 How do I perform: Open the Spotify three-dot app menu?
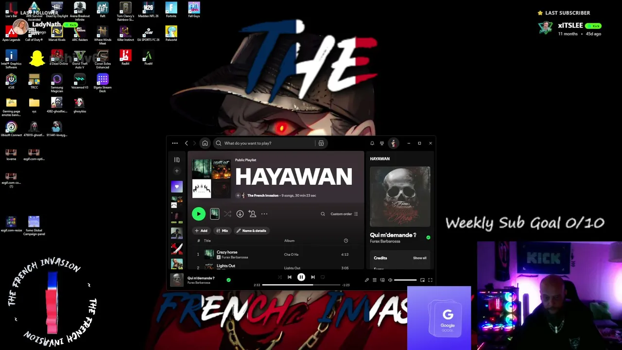tap(175, 143)
